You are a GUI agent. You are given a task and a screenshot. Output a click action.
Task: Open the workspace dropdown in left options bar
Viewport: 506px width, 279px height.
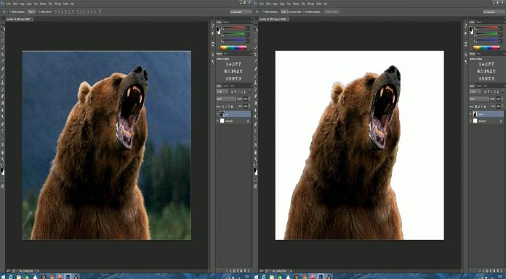[241, 12]
